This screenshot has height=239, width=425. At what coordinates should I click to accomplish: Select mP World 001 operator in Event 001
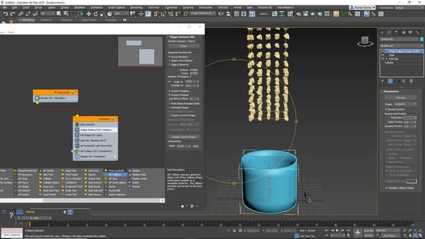[96, 146]
